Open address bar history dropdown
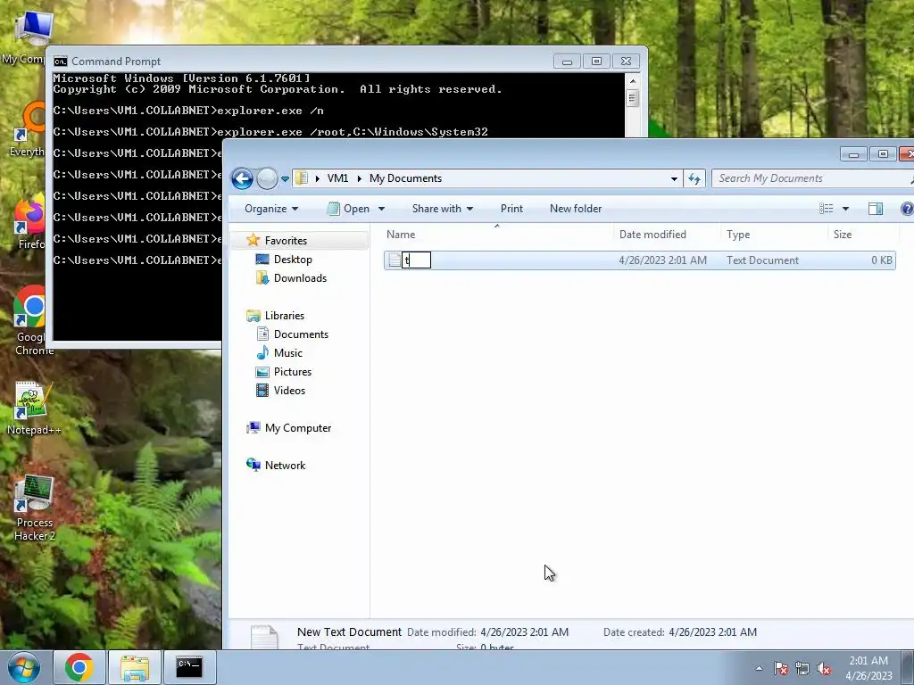This screenshot has width=914, height=685. pos(674,178)
